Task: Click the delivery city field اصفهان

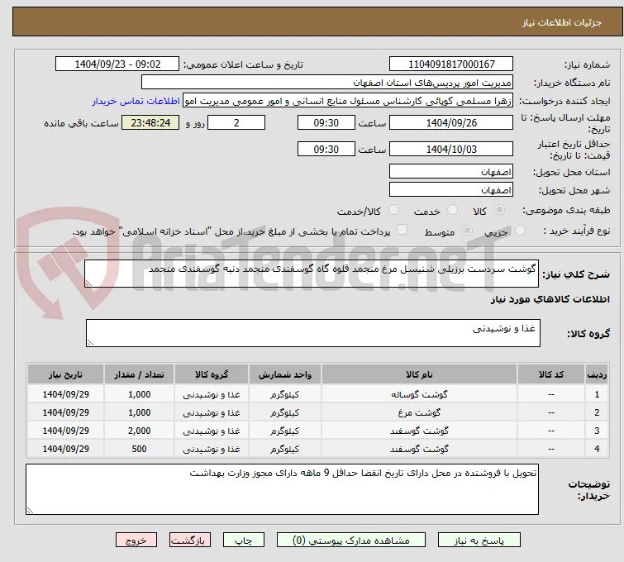Action: coord(451,190)
